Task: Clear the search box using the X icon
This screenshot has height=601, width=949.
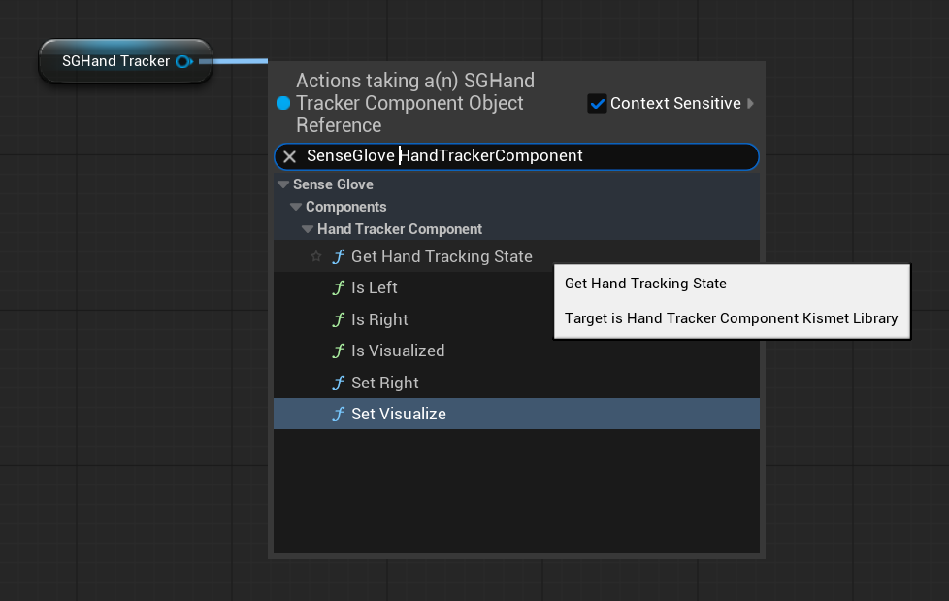Action: (x=289, y=156)
